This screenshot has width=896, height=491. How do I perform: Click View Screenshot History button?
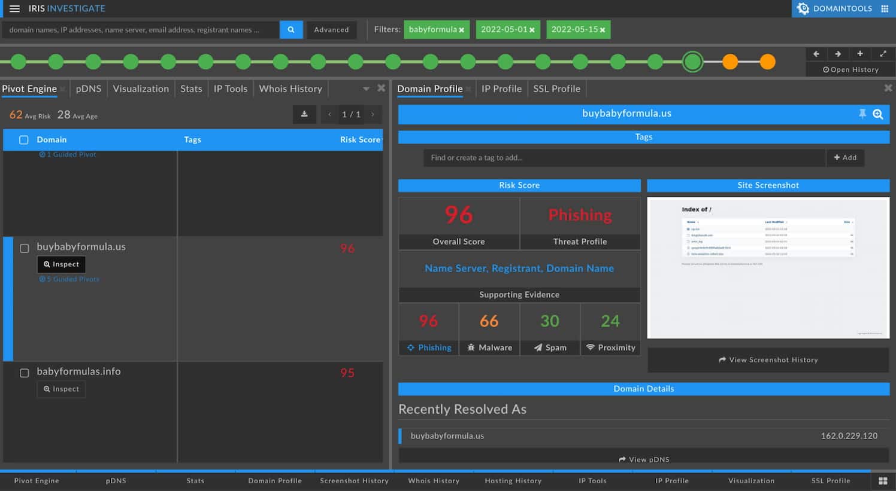click(x=768, y=359)
